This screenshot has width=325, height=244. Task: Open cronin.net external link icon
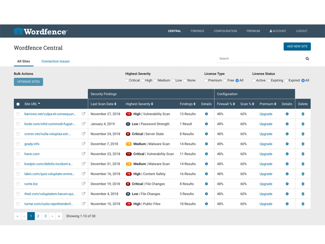point(83,134)
